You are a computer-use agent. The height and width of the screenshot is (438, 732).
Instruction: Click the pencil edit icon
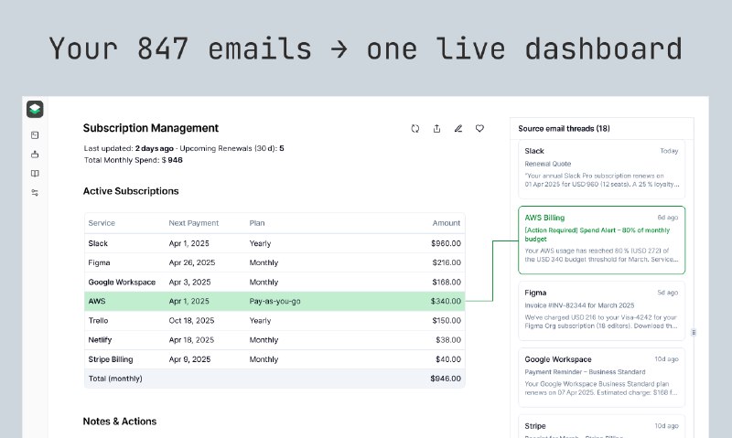pyautogui.click(x=458, y=129)
